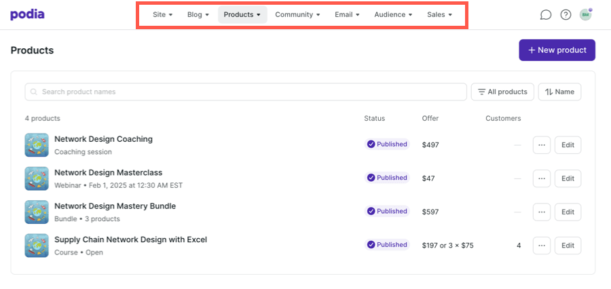Sort products using the Name button

click(559, 92)
